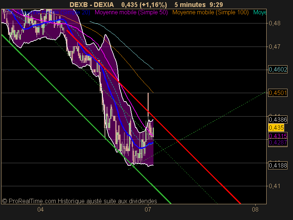293x220 pixels.
Task: Select the Moyenne mobile (Simple 20) legend
Action: pyautogui.click(x=53, y=12)
